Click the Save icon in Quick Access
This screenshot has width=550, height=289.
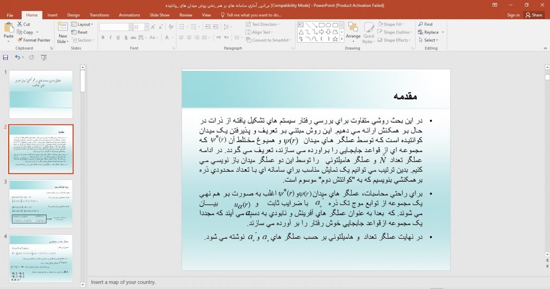[5, 57]
